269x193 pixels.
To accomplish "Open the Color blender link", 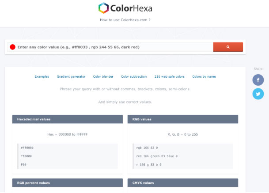I will pos(103,76).
